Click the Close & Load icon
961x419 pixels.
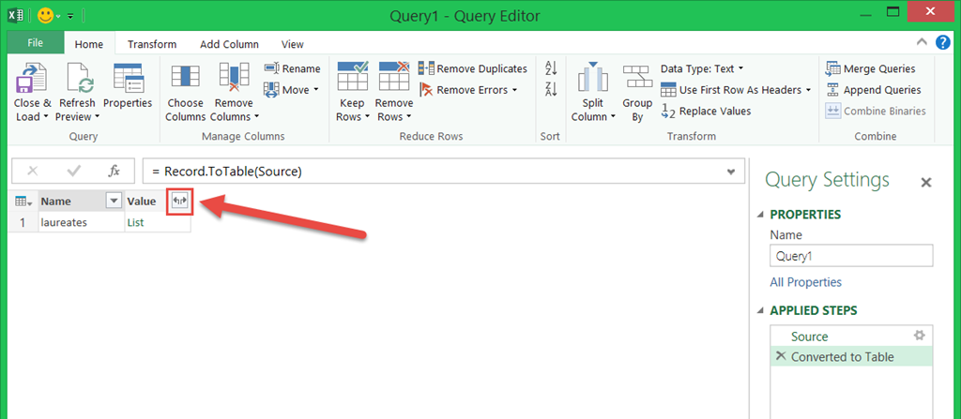pos(32,79)
